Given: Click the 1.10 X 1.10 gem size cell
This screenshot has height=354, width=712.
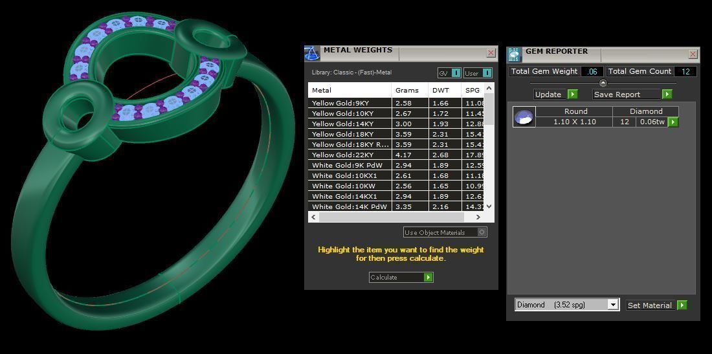Looking at the screenshot, I should (574, 122).
